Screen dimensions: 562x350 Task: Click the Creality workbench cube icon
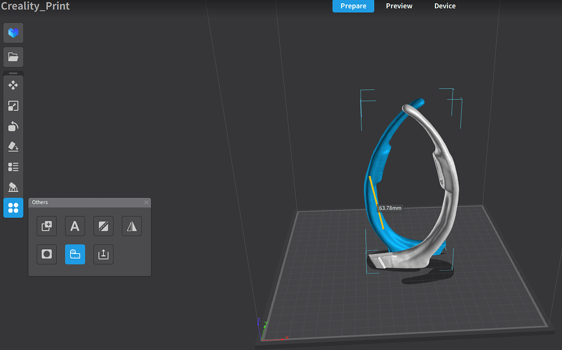13,33
